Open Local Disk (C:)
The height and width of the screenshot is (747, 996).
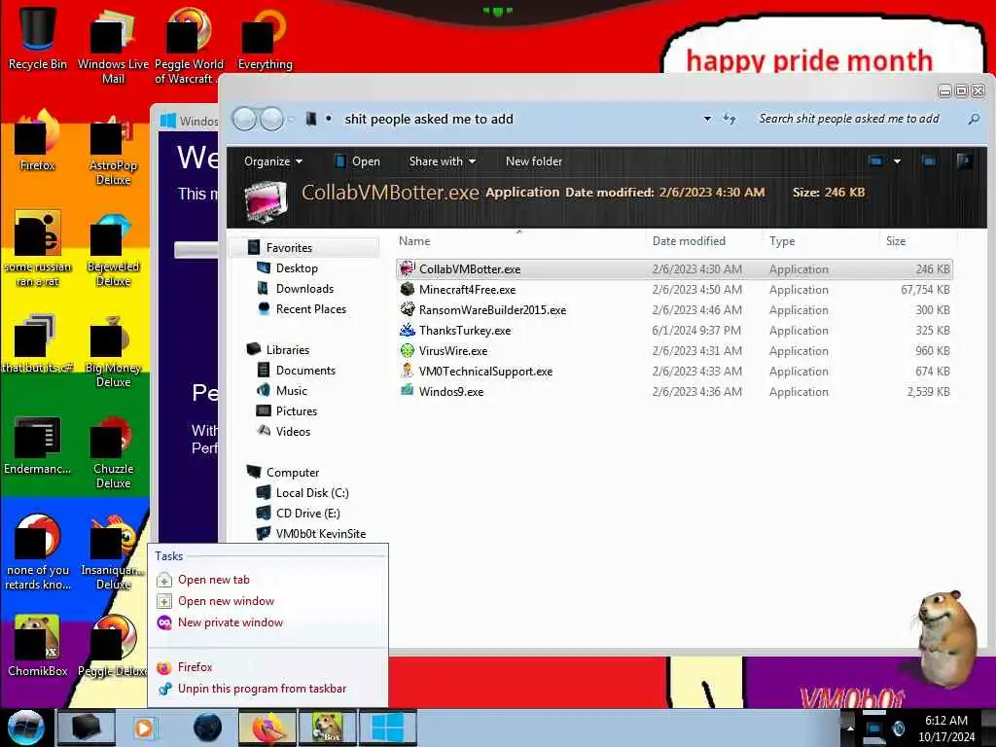point(312,492)
